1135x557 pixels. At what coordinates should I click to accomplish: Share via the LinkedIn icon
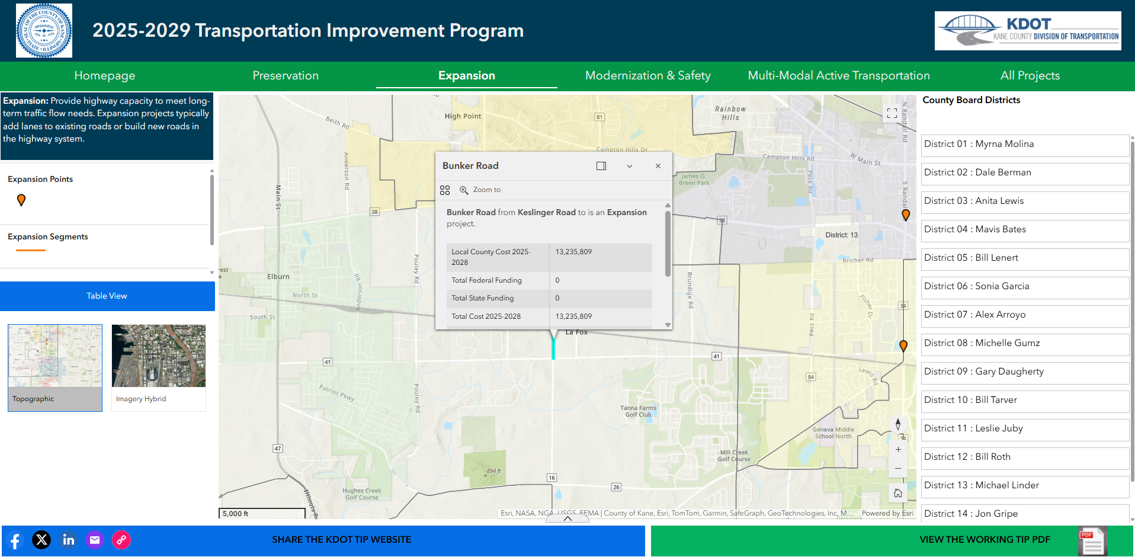tap(69, 540)
